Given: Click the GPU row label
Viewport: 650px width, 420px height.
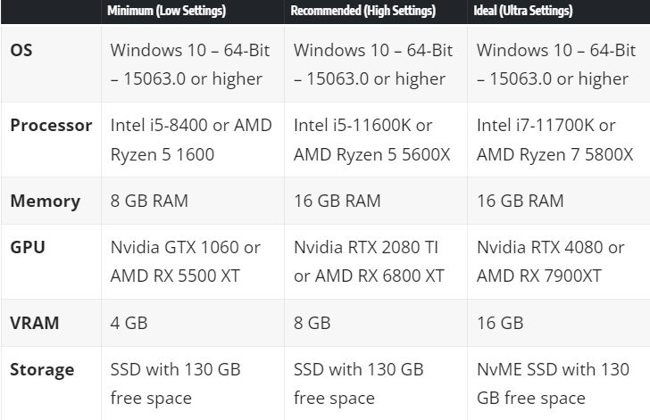Looking at the screenshot, I should (x=28, y=246).
